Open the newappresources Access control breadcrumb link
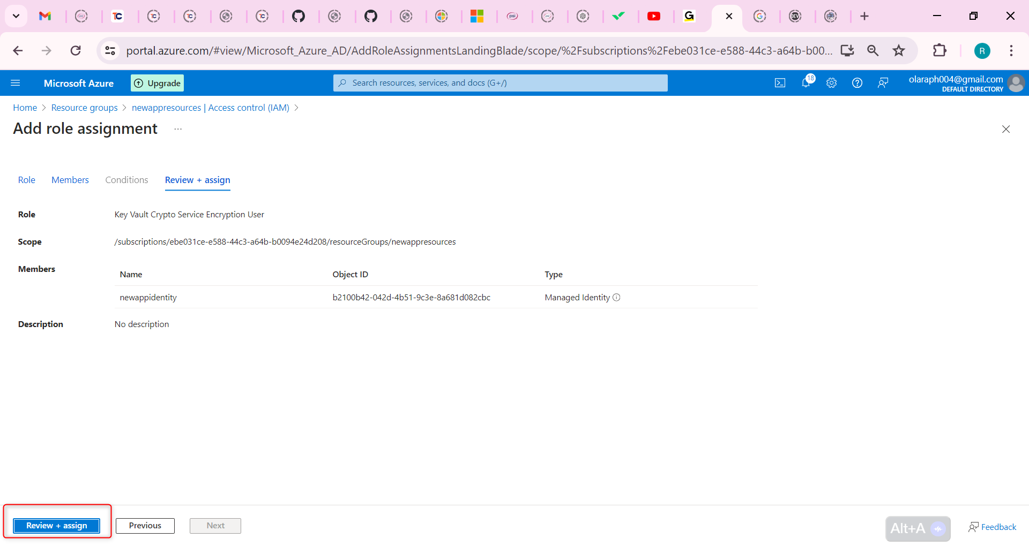 [210, 107]
